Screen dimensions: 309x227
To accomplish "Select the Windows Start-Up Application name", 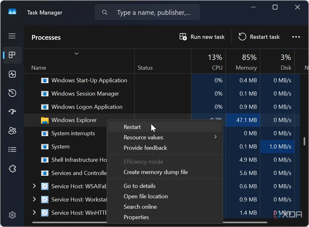I will click(89, 80).
